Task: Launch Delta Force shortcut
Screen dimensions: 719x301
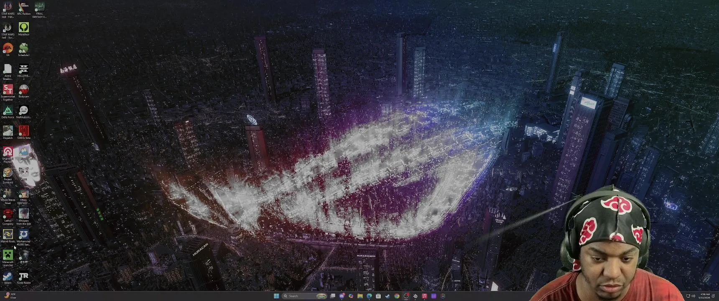Action: pos(8,112)
